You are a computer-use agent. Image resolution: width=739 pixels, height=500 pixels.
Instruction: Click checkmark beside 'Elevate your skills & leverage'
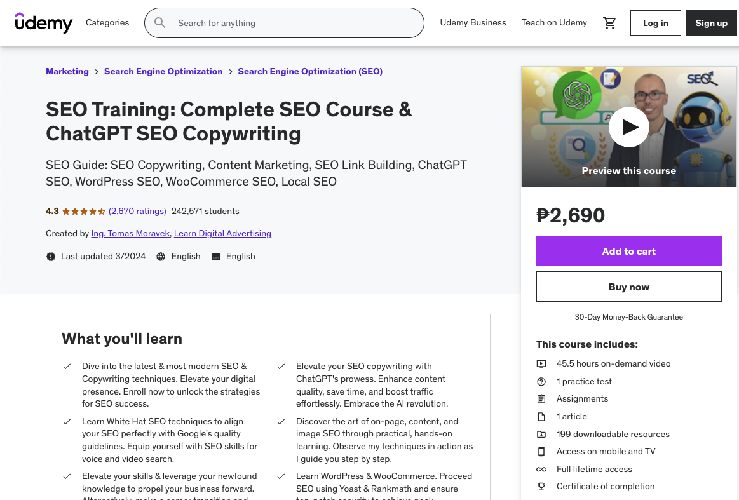click(x=67, y=476)
